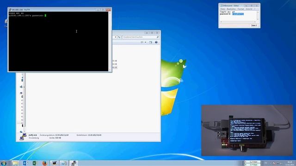Click the Explorer search box 'durchsuchen'

point(141,37)
